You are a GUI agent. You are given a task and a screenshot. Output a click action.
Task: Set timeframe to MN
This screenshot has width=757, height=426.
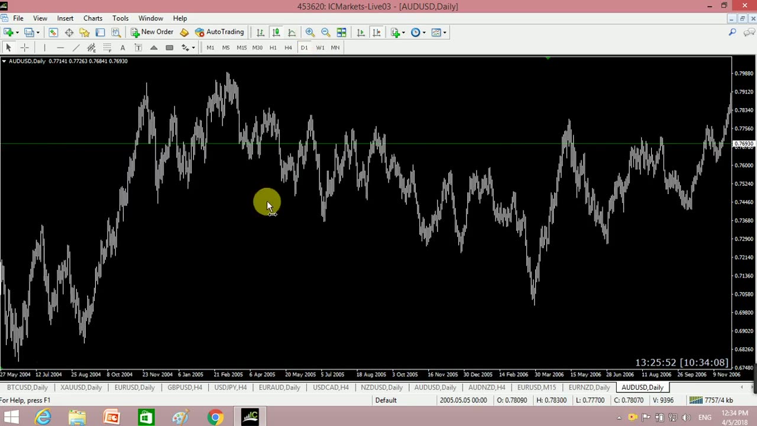point(335,48)
